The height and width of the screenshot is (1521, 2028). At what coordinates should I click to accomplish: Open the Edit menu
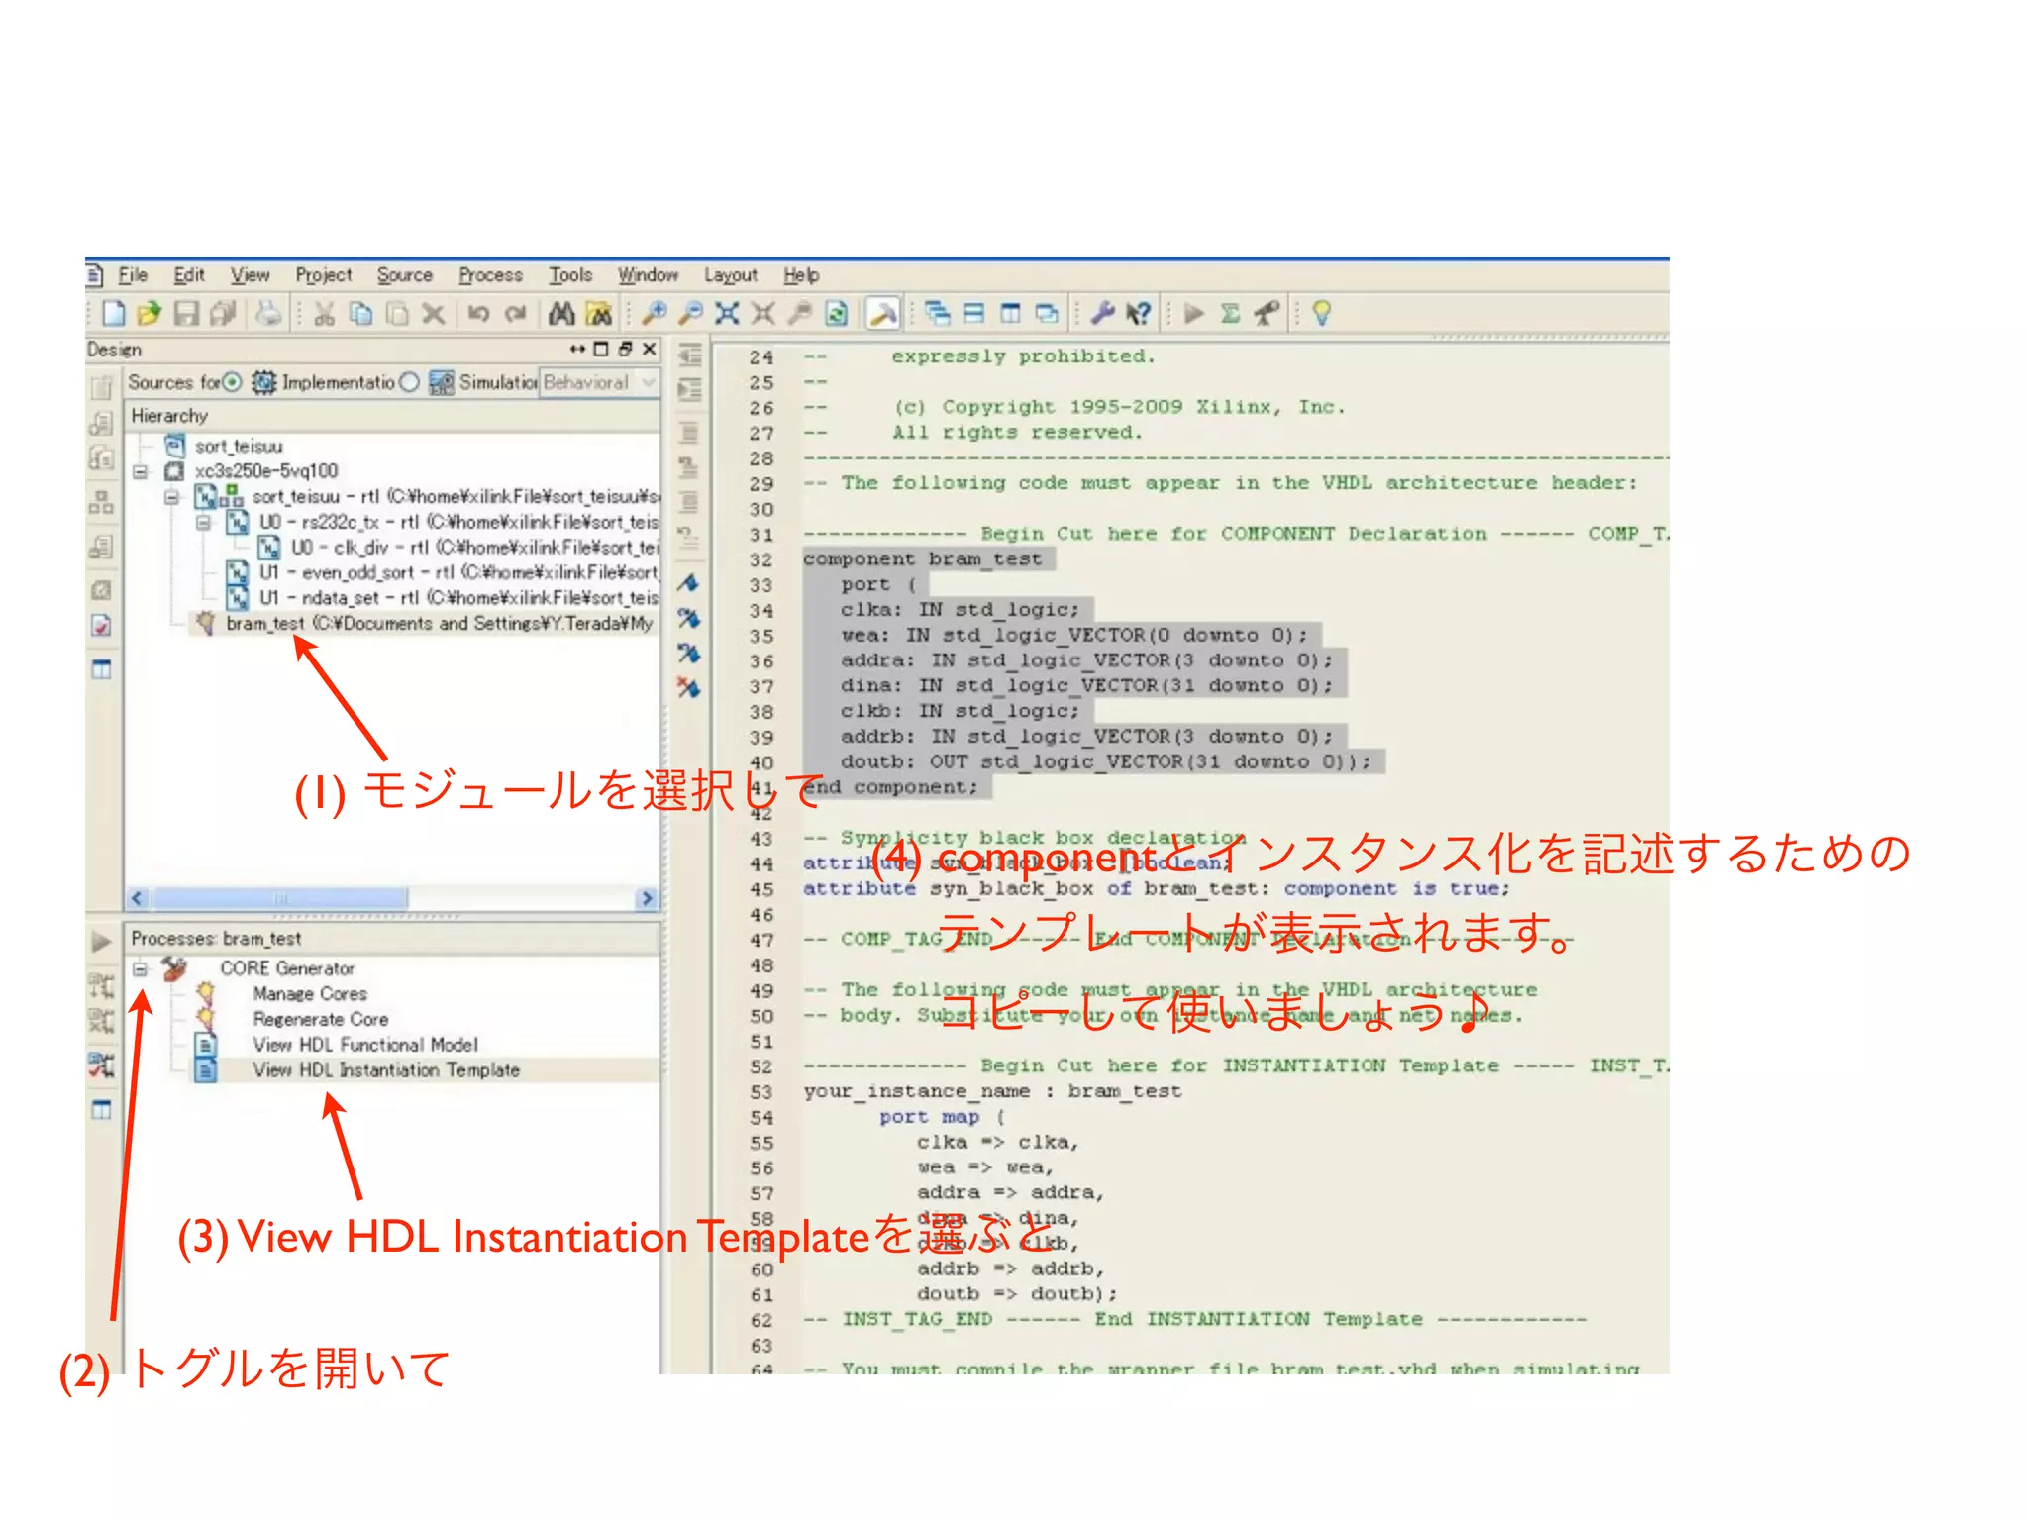(x=188, y=275)
